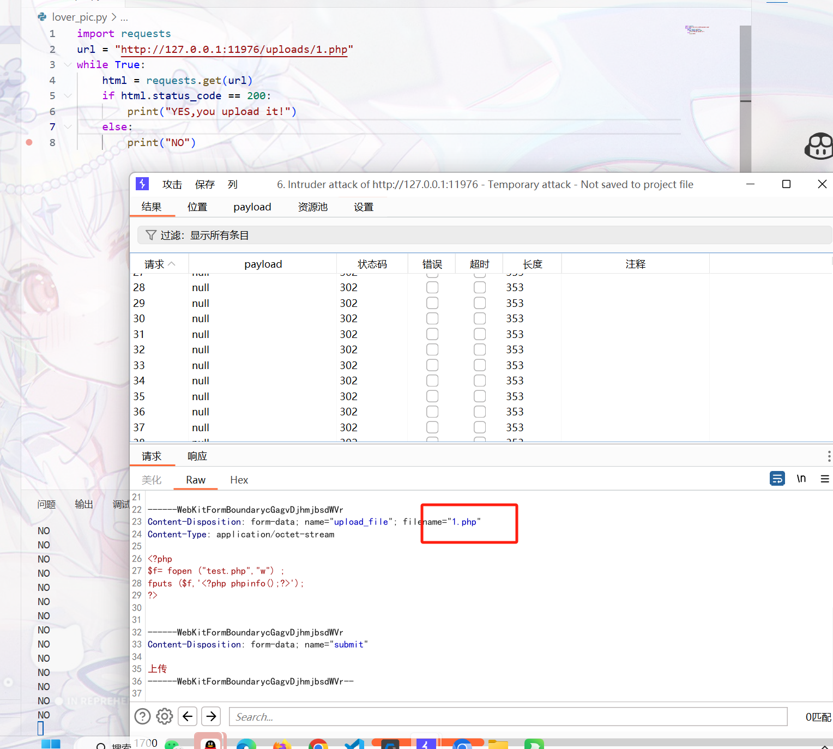
Task: Switch to the 结果 tab
Action: [152, 207]
